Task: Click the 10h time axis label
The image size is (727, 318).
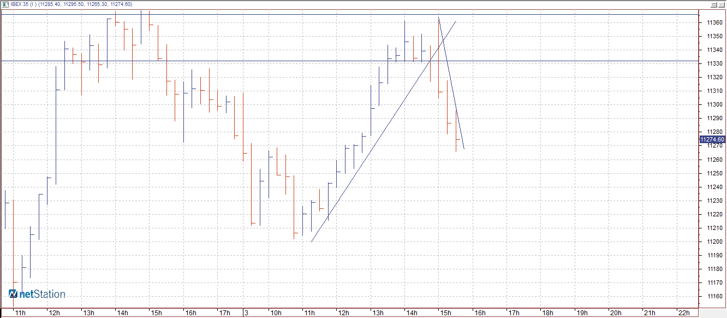Action: click(276, 313)
